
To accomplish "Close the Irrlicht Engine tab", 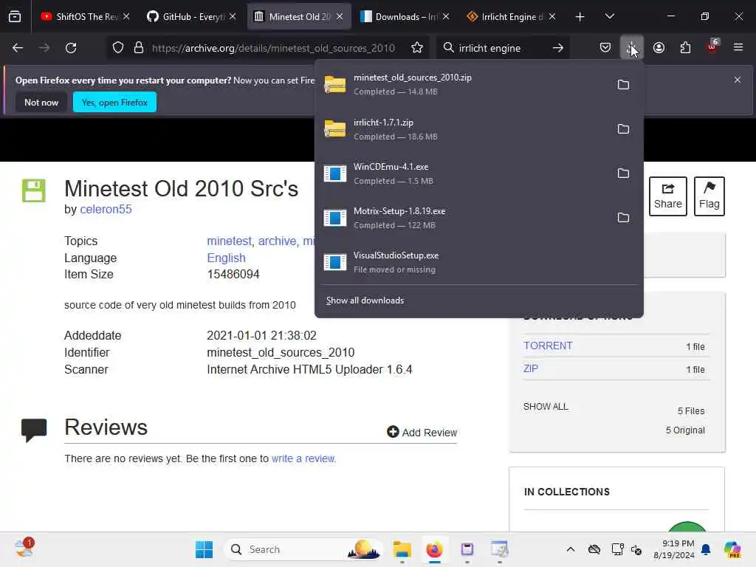I will (552, 17).
